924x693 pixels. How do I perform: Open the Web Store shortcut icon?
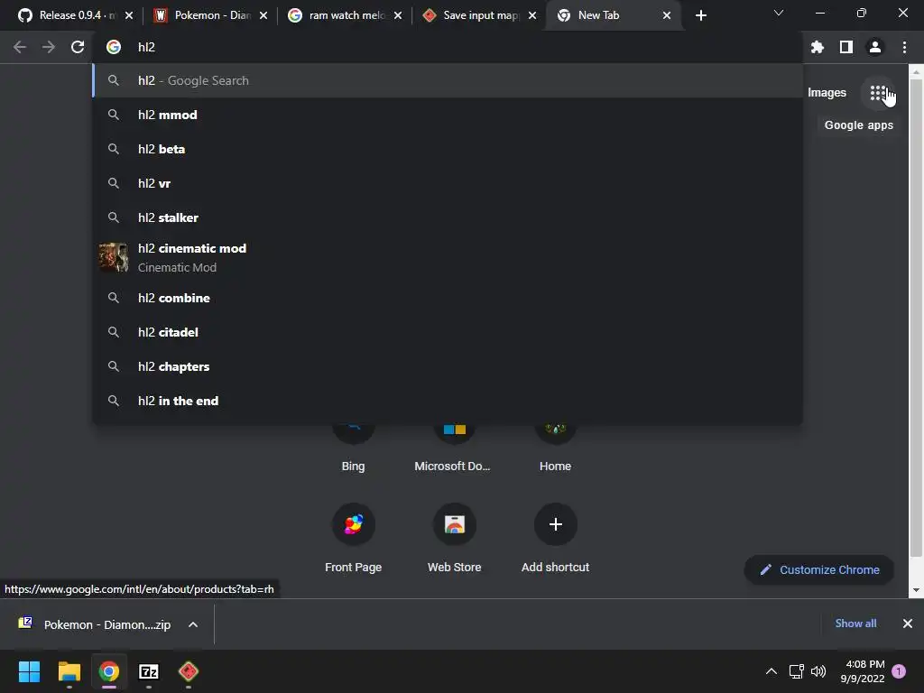[x=455, y=524]
